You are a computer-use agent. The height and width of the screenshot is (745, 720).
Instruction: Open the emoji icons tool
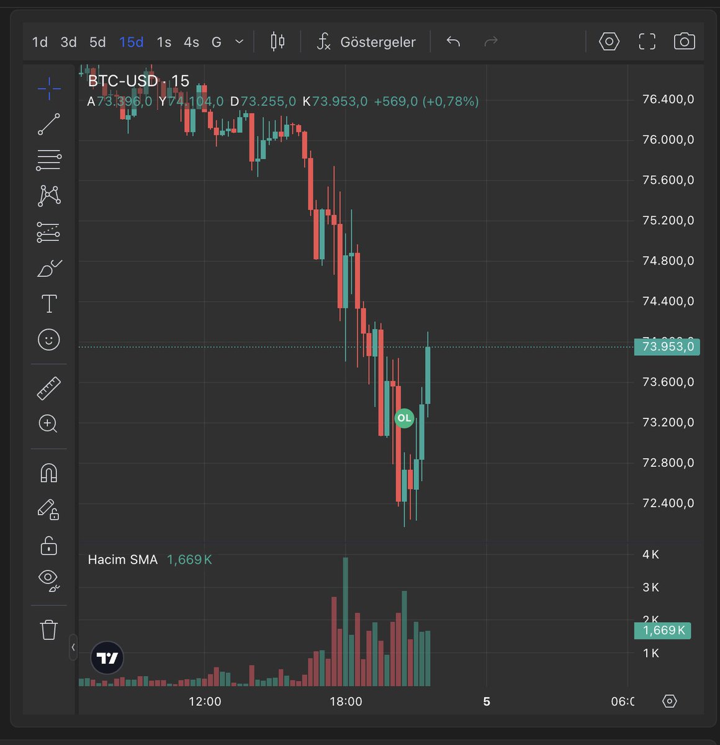(49, 340)
